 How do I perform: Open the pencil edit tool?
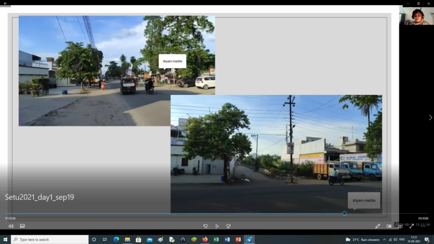coord(378,226)
